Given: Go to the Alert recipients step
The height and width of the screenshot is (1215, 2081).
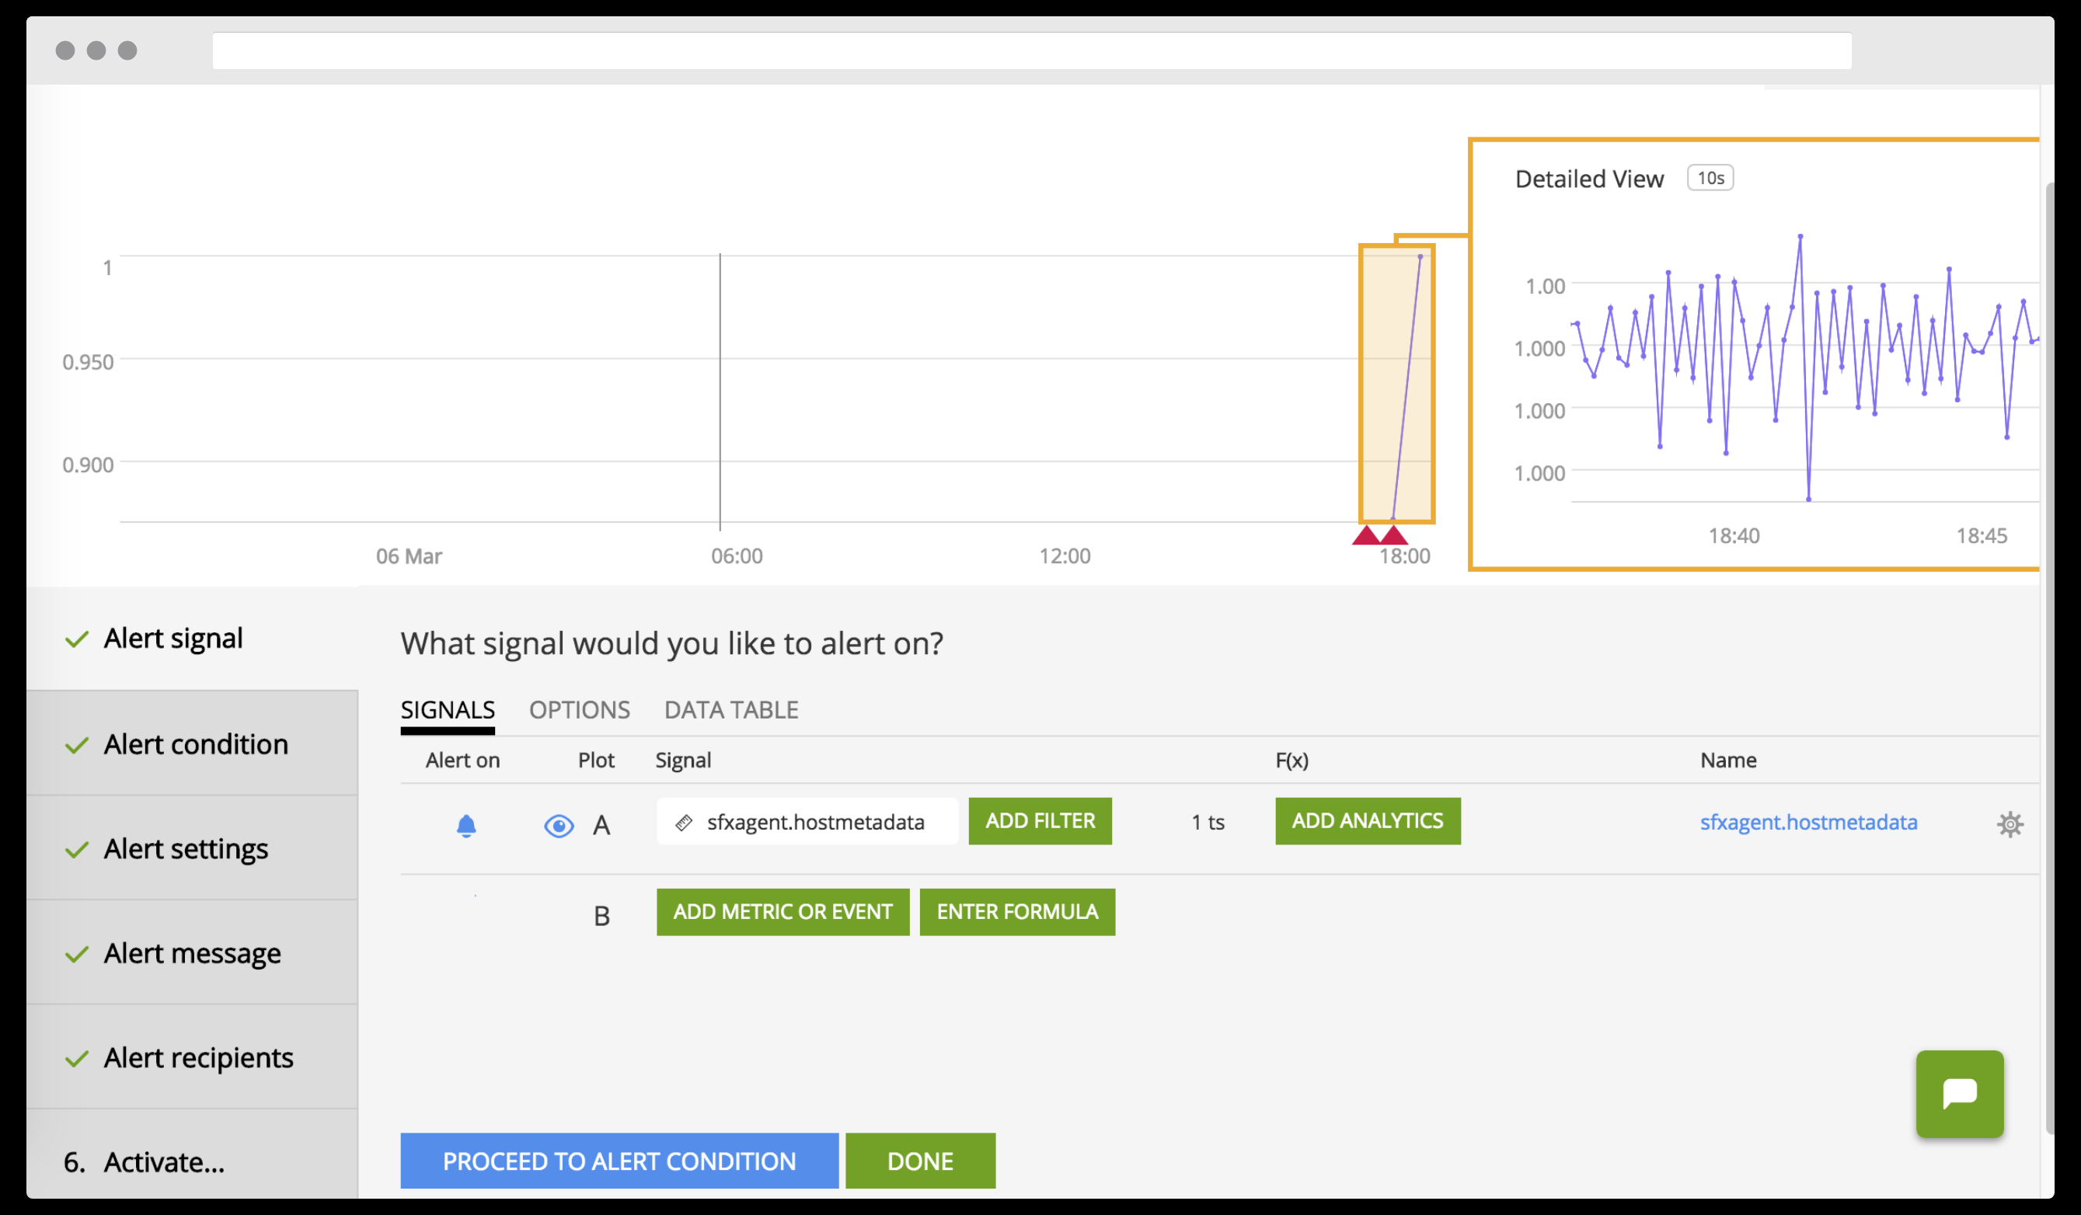Looking at the screenshot, I should [197, 1057].
